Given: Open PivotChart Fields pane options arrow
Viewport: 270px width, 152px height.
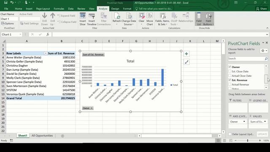Looking at the screenshot, I should (263, 43).
